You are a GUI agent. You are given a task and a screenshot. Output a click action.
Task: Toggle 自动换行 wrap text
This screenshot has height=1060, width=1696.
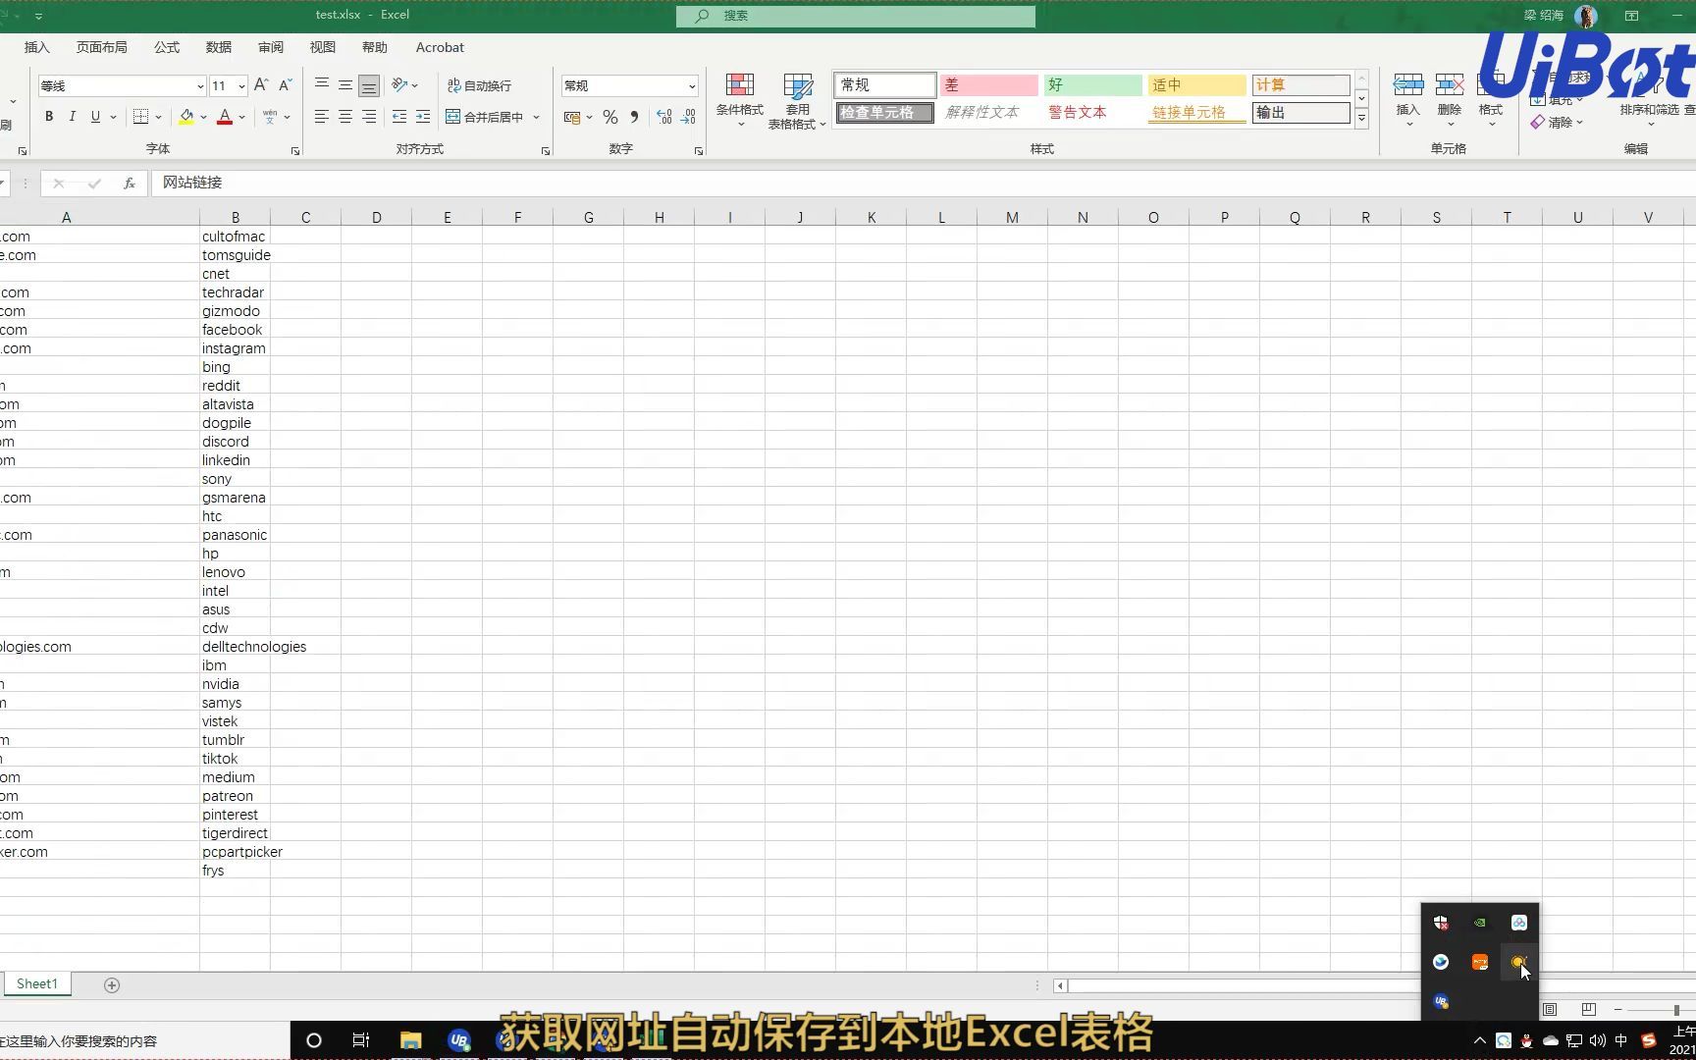tap(479, 85)
